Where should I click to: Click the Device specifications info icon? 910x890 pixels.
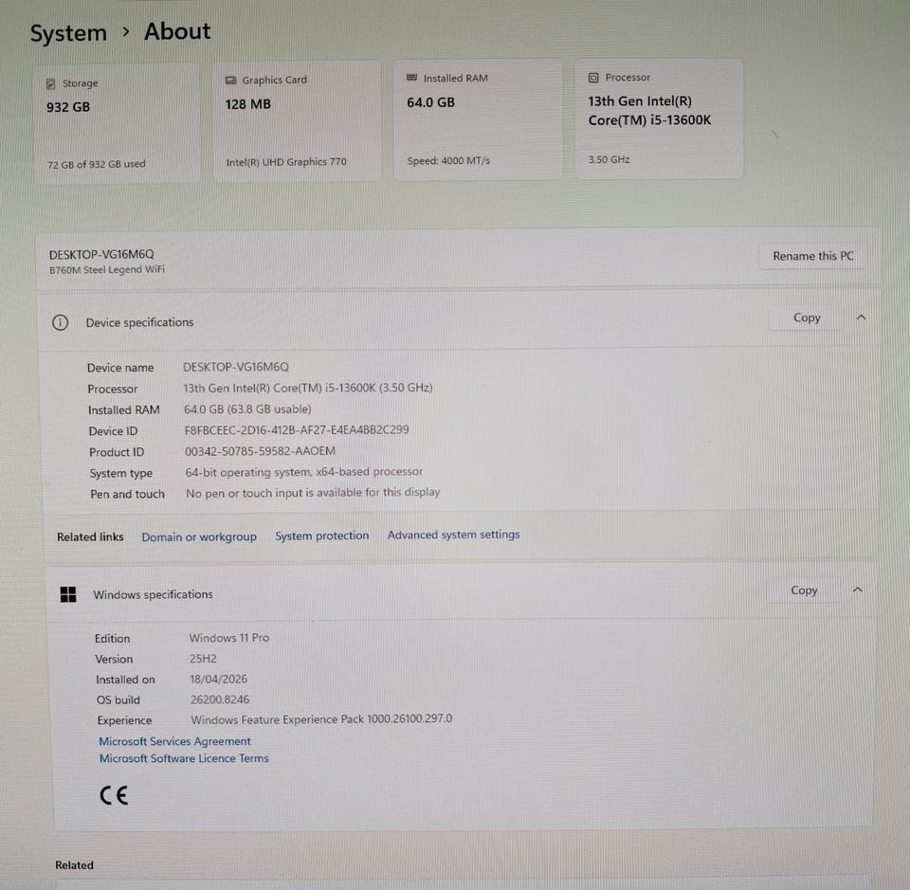(x=60, y=322)
